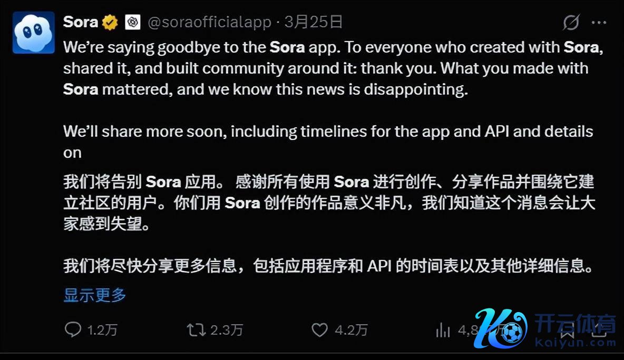Open the 3月25日 post timestamp

[x=314, y=22]
